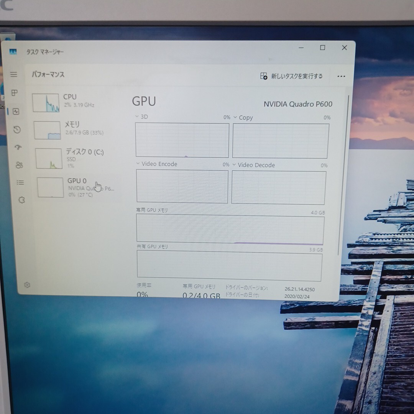Click 新しいタスクを実行する button
The height and width of the screenshot is (414, 414).
pos(291,76)
